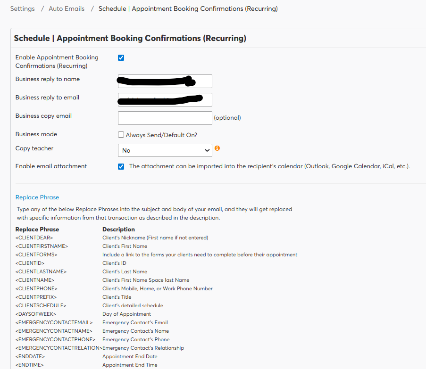Click the Always Send/Default On? label
This screenshot has width=426, height=369.
[x=161, y=135]
